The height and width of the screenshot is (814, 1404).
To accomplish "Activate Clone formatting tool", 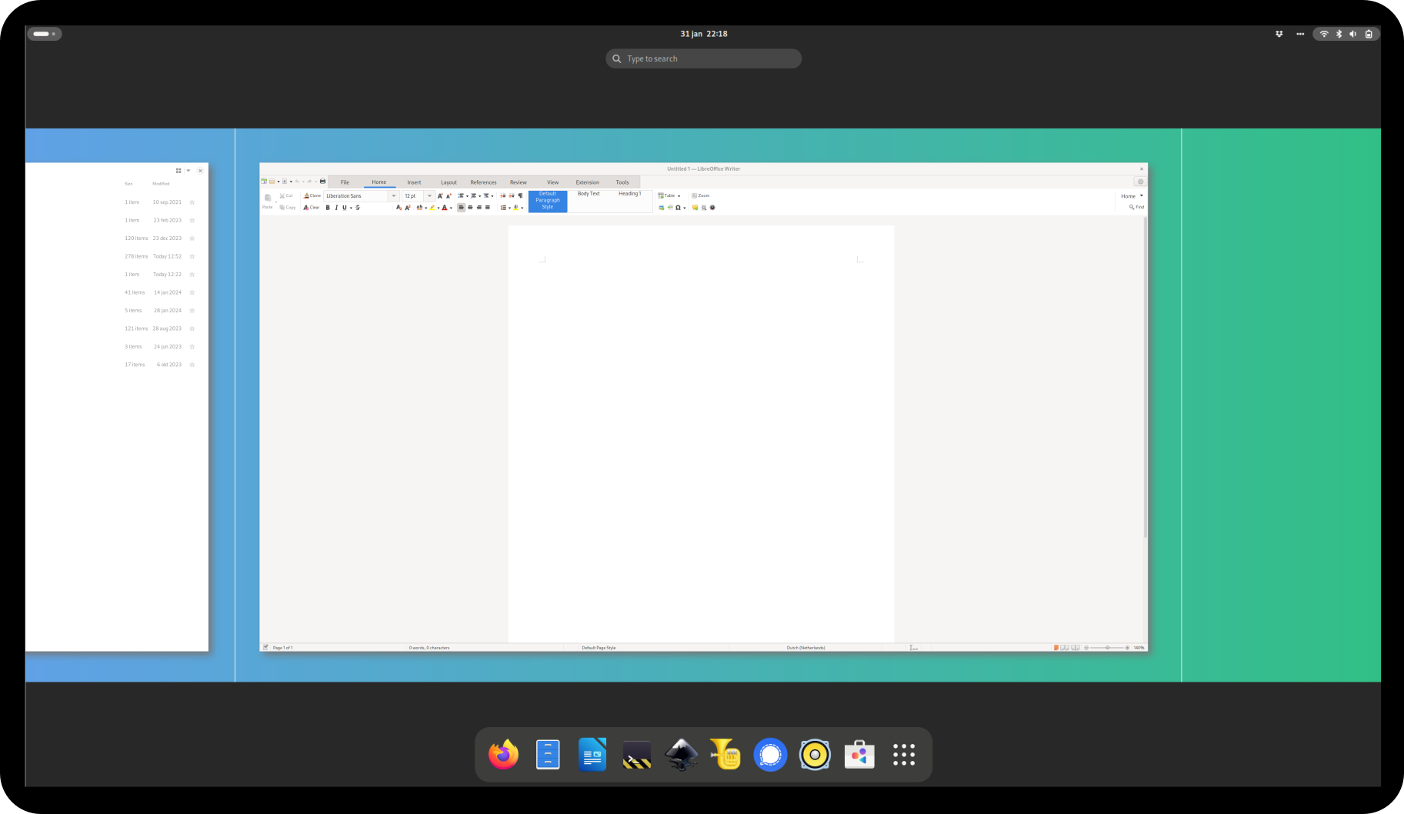I will 312,195.
